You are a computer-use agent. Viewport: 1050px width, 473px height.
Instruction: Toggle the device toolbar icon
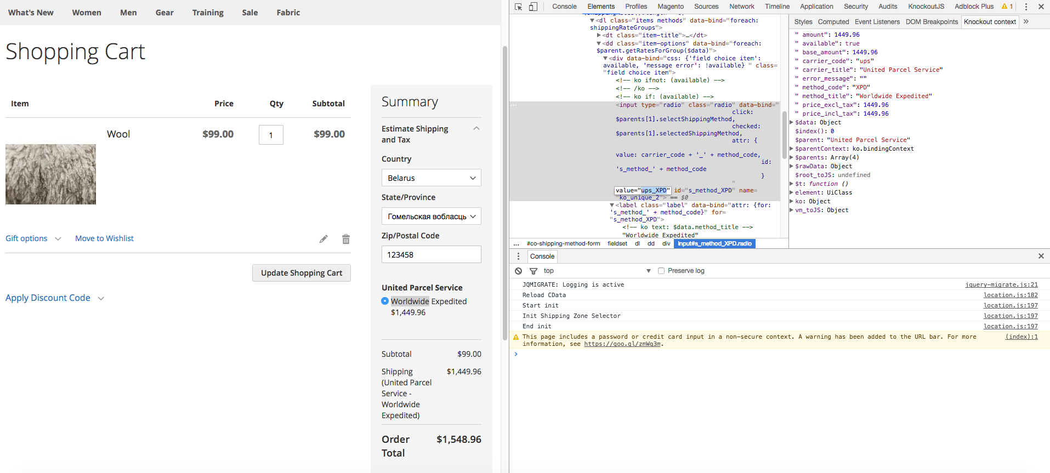tap(533, 7)
